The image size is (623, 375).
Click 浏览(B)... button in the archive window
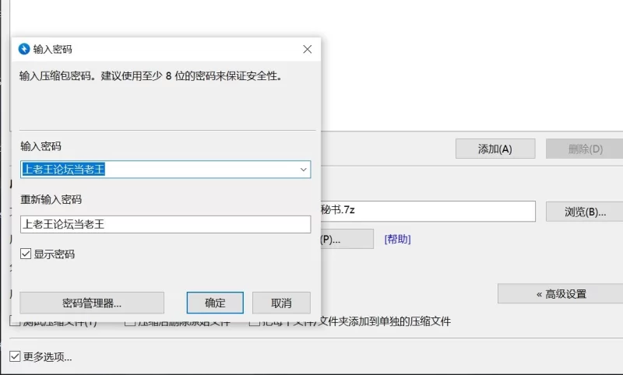[585, 212]
